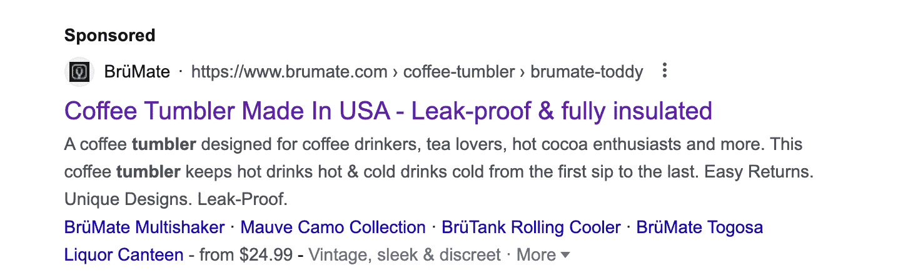898x280 pixels.
Task: Expand the More sitelinks text
Action: (x=536, y=255)
